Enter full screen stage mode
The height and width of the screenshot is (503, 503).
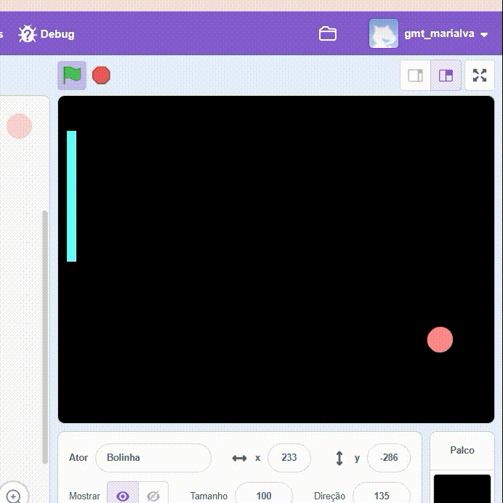click(x=480, y=76)
